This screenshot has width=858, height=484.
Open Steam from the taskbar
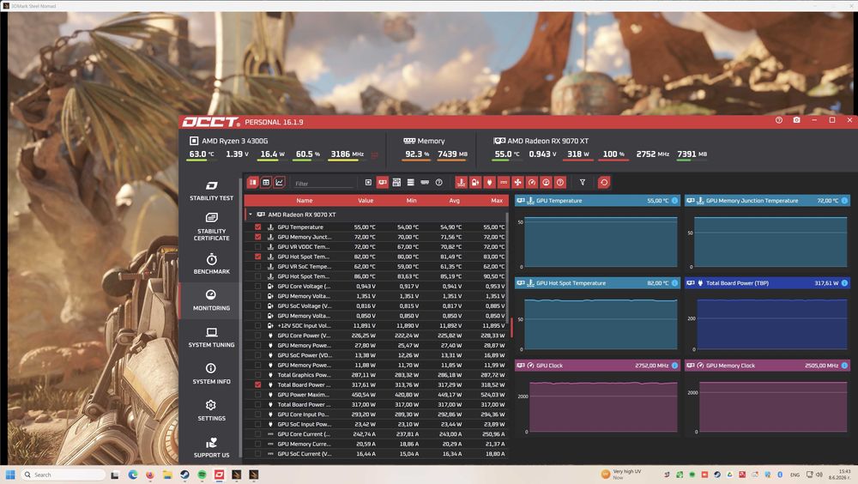tap(184, 475)
